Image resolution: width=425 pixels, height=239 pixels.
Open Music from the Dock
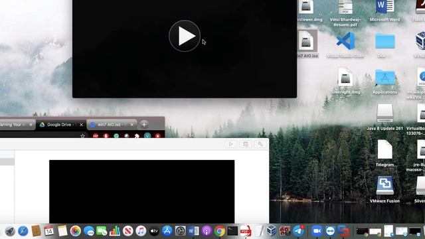[141, 231]
